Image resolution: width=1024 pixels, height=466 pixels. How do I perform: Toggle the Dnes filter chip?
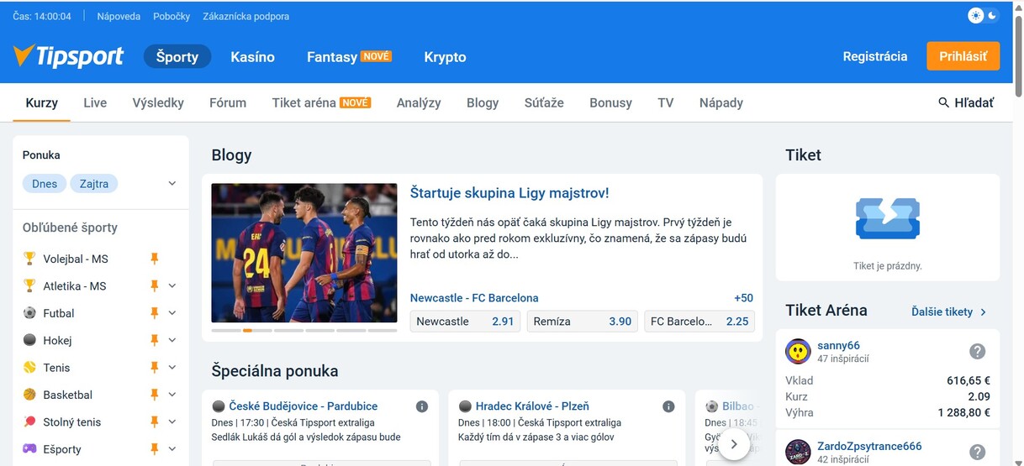pyautogui.click(x=45, y=184)
